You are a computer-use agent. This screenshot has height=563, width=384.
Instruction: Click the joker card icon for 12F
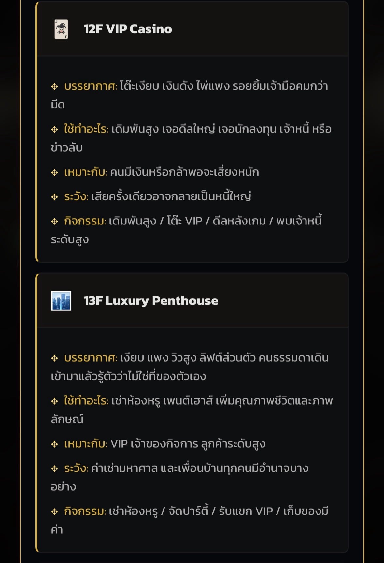point(61,29)
